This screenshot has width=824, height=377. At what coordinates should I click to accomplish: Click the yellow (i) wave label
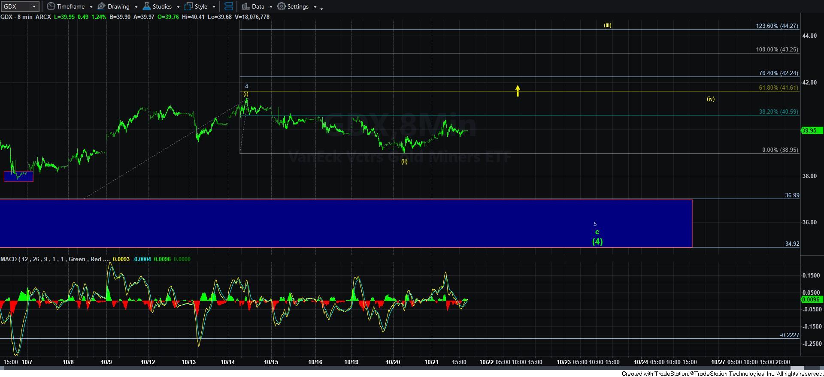[246, 93]
